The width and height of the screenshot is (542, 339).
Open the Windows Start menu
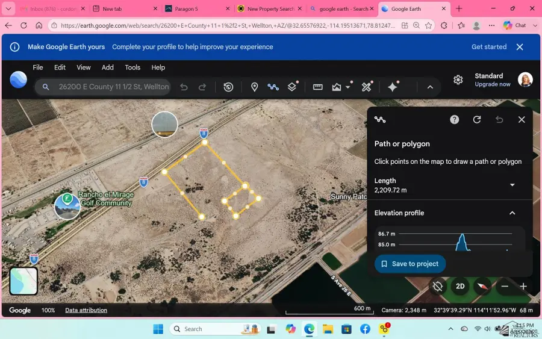pos(158,329)
